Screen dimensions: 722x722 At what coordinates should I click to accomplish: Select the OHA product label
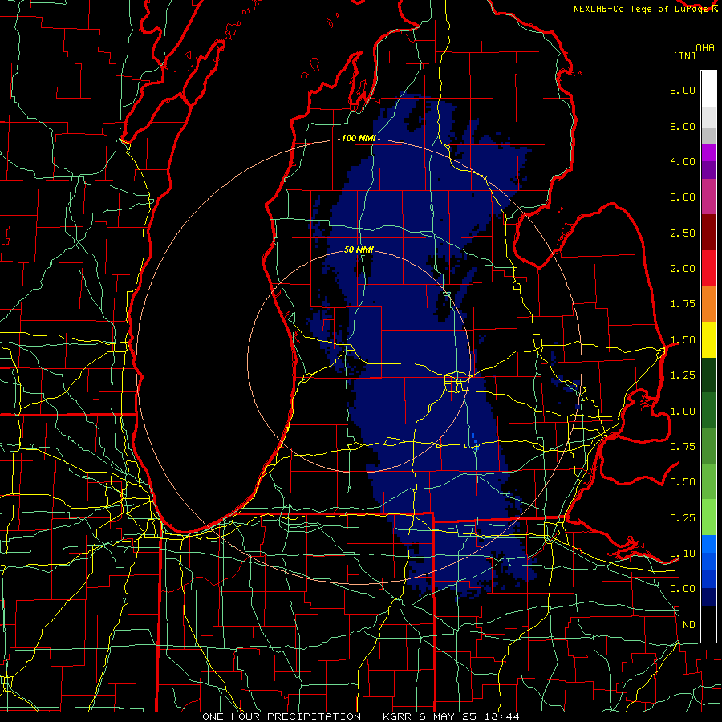(705, 48)
